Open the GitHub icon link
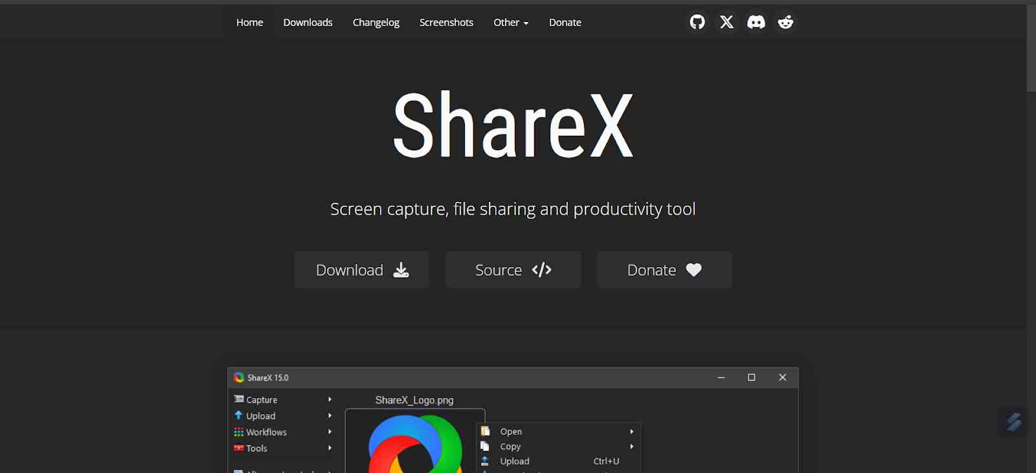This screenshot has width=1036, height=473. pyautogui.click(x=697, y=22)
